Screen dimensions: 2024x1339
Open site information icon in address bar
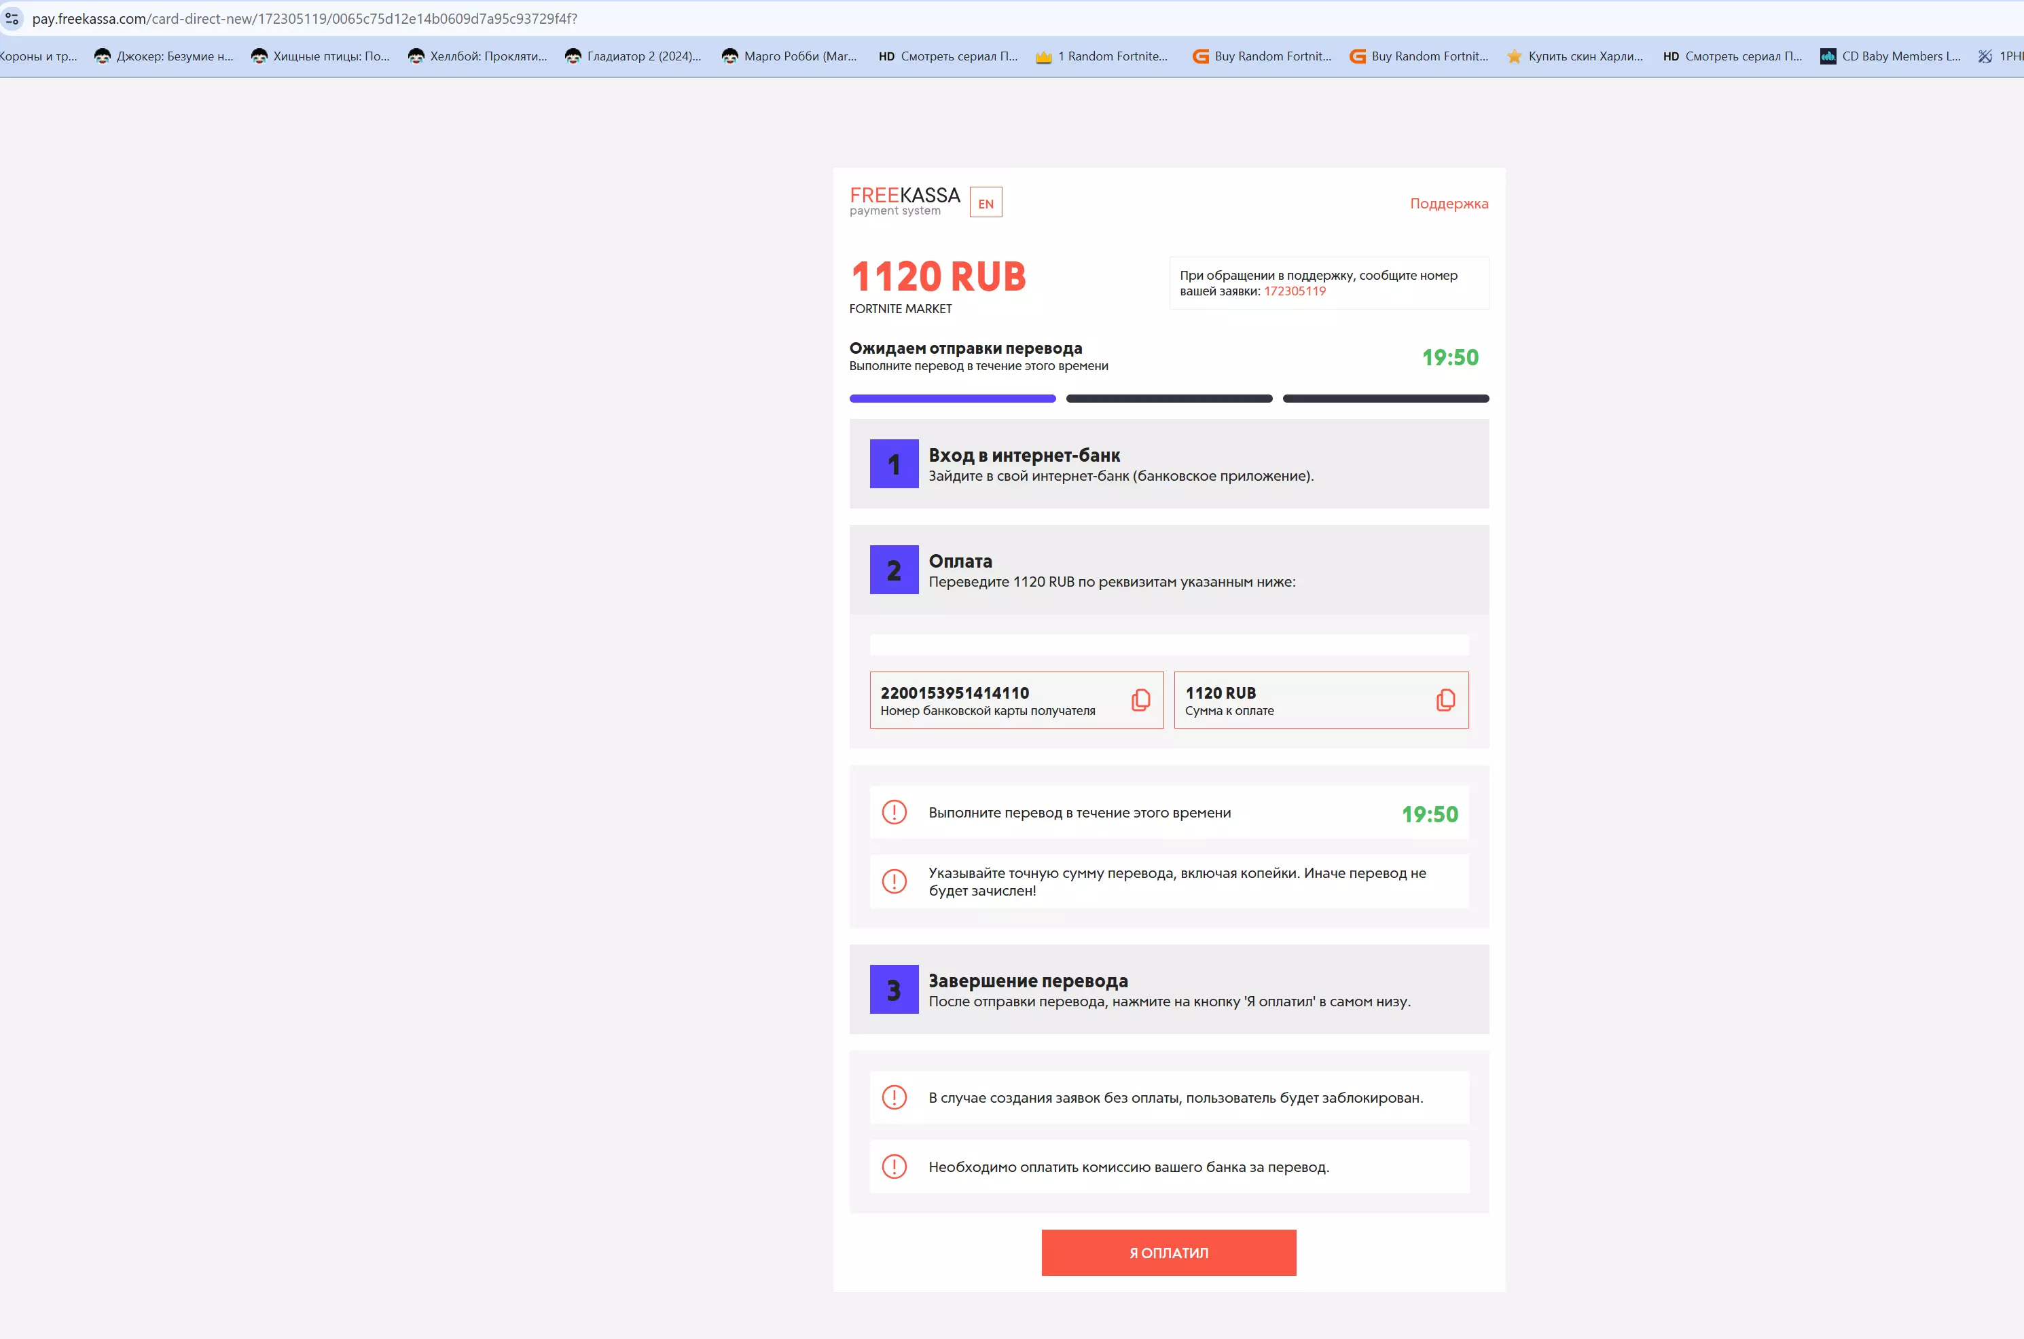coord(12,18)
